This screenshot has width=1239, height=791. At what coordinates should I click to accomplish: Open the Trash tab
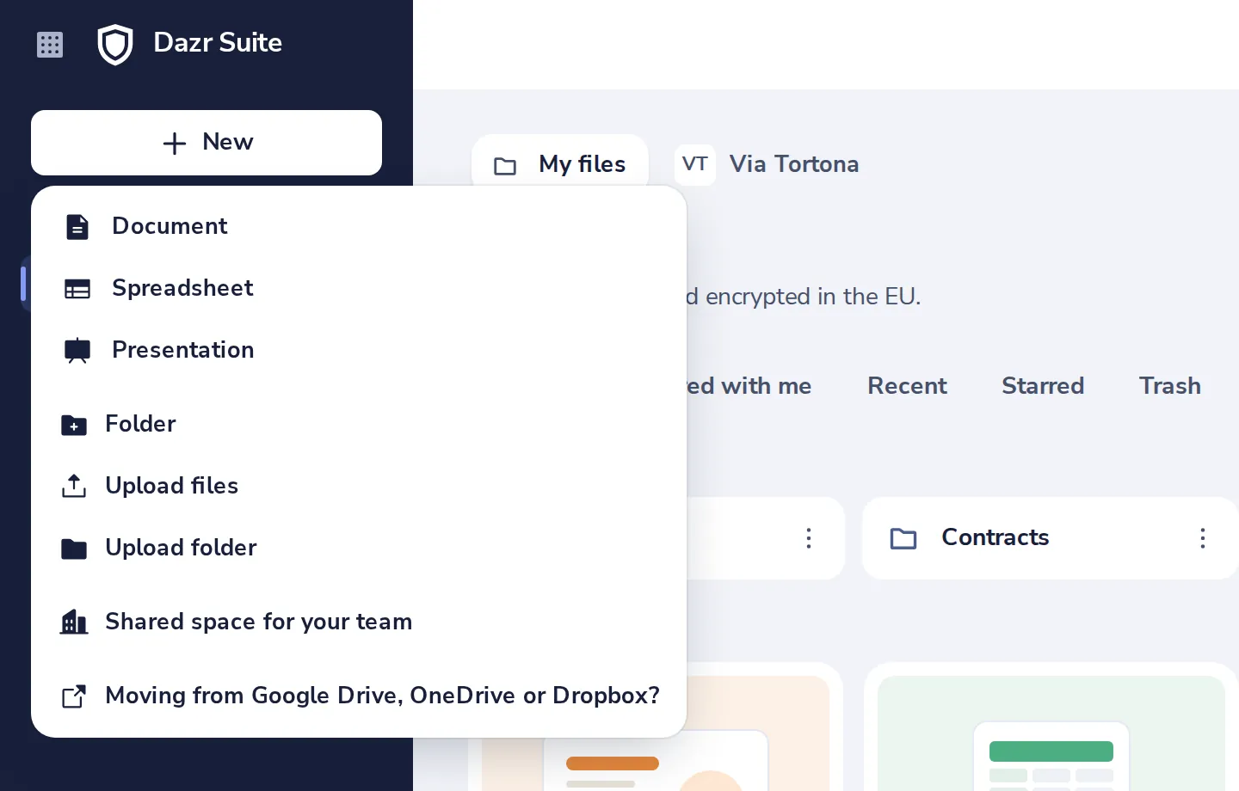pyautogui.click(x=1170, y=386)
